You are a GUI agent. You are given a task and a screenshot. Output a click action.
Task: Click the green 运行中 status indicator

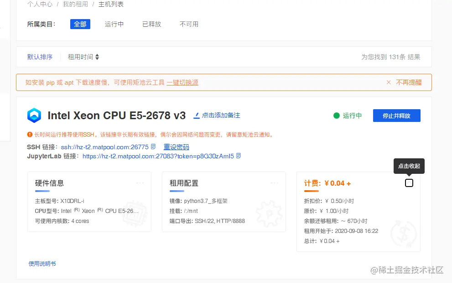pos(348,116)
